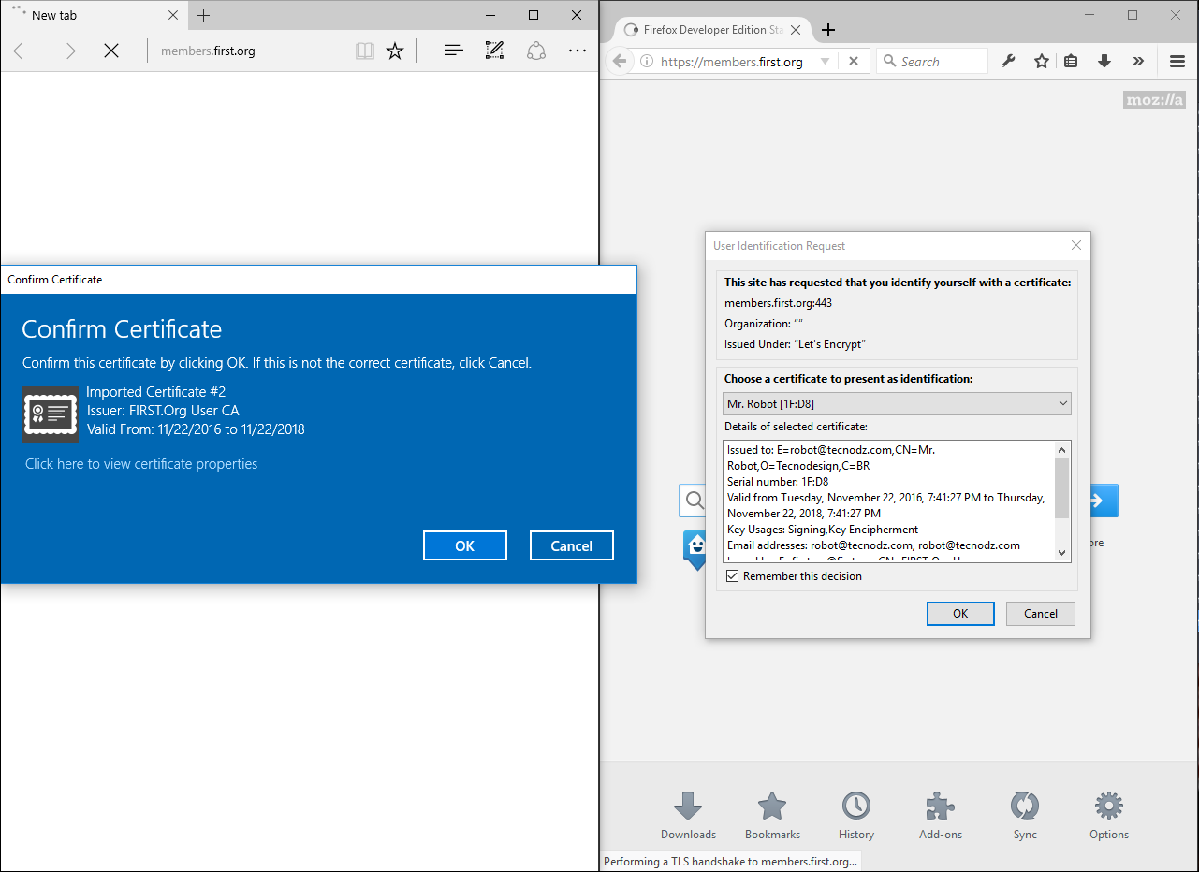Cancel the Edge Confirm Certificate dialog
1199x872 pixels.
pos(572,545)
